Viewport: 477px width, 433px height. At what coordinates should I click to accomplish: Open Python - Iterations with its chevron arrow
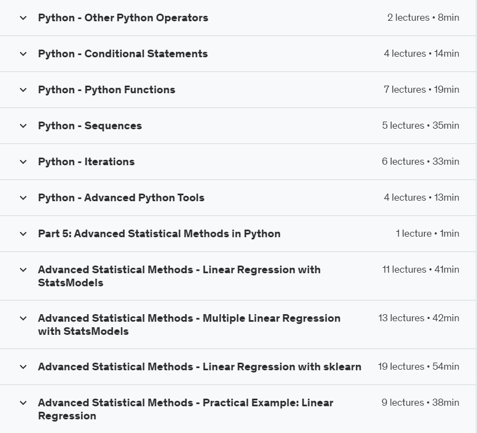point(23,162)
